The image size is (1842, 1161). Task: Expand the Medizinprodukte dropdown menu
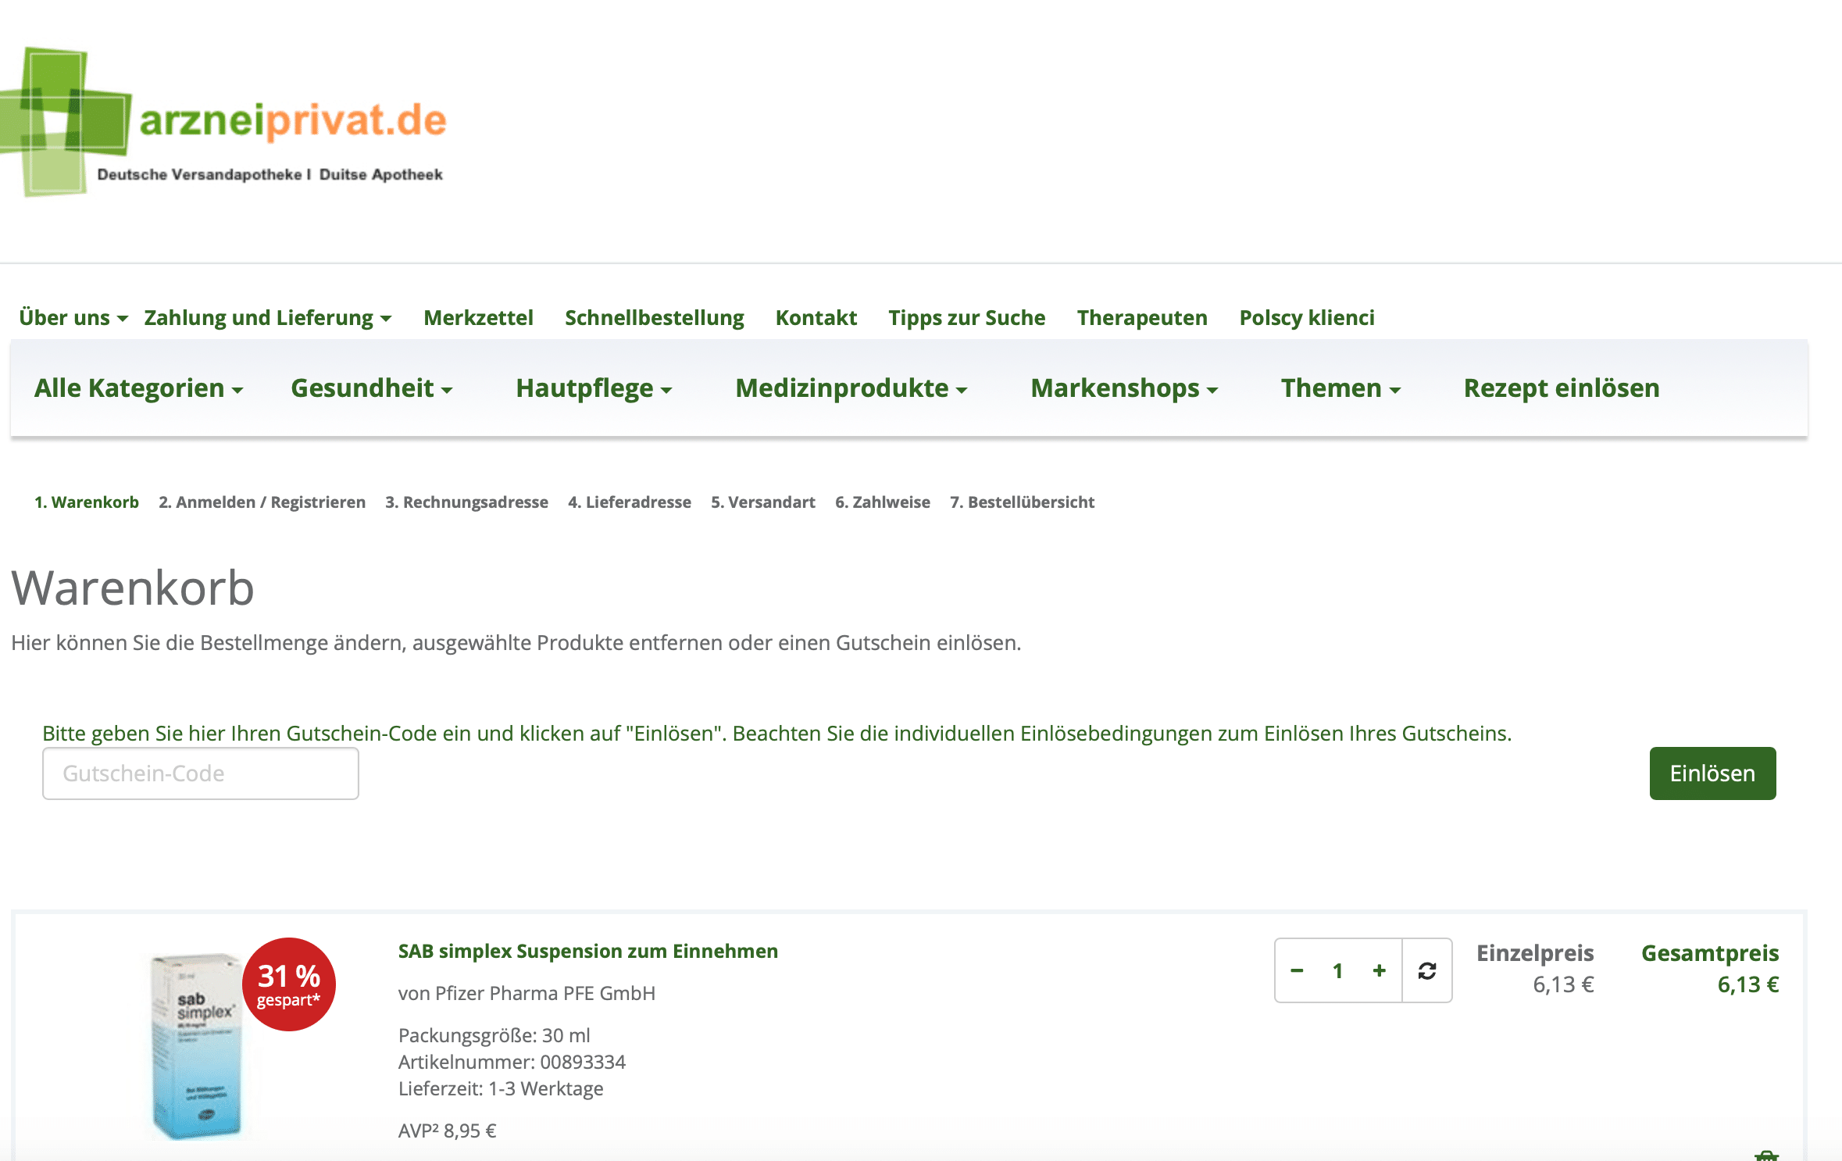[x=851, y=388]
